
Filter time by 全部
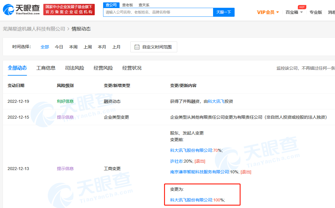click(45, 47)
